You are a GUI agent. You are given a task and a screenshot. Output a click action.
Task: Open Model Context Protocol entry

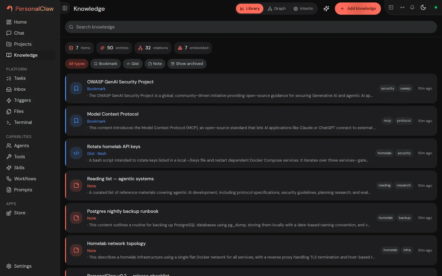(251, 121)
